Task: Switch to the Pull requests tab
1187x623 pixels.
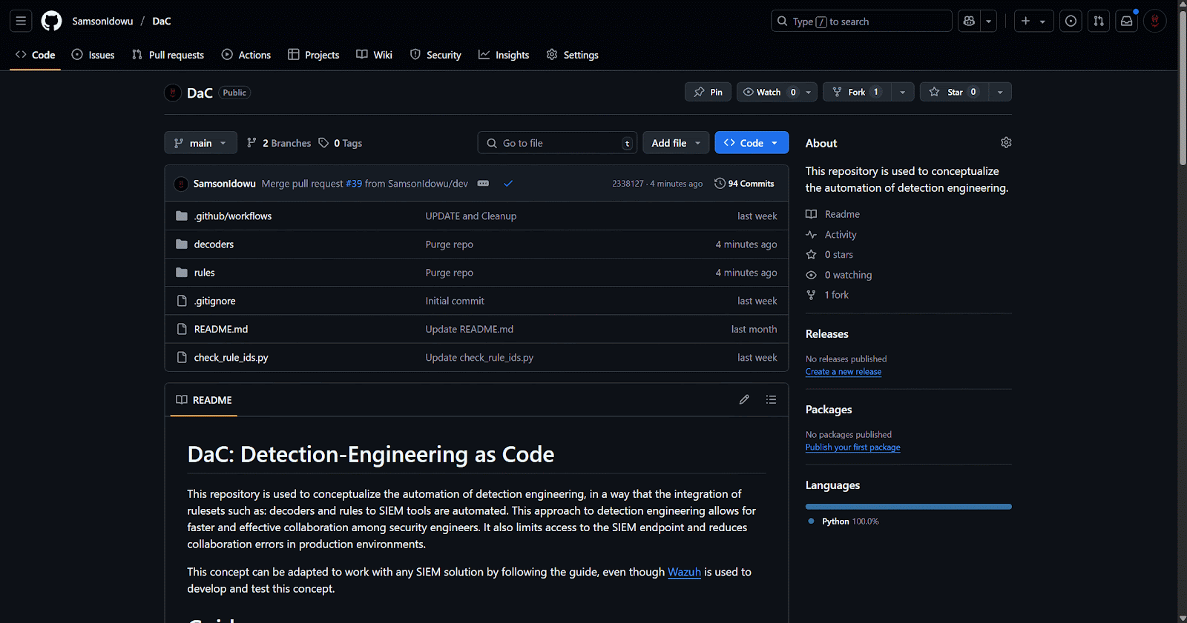Action: tap(168, 55)
